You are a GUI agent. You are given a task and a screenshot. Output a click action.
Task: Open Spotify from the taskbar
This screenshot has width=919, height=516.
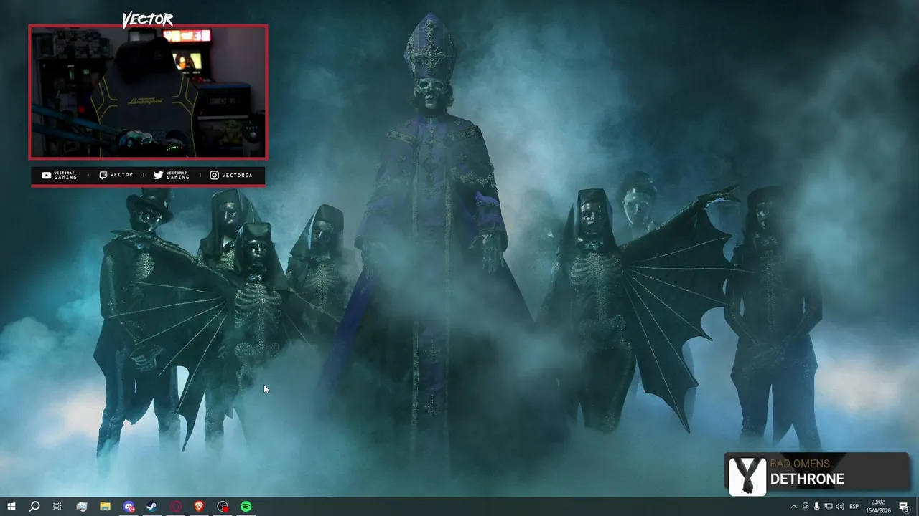(246, 507)
